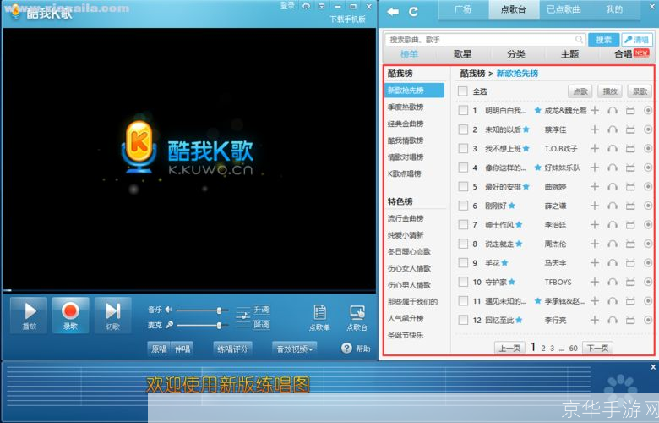This screenshot has width=659, height=423.
Task: Tick checkbox for song 10 守护家
Action: coord(463,282)
